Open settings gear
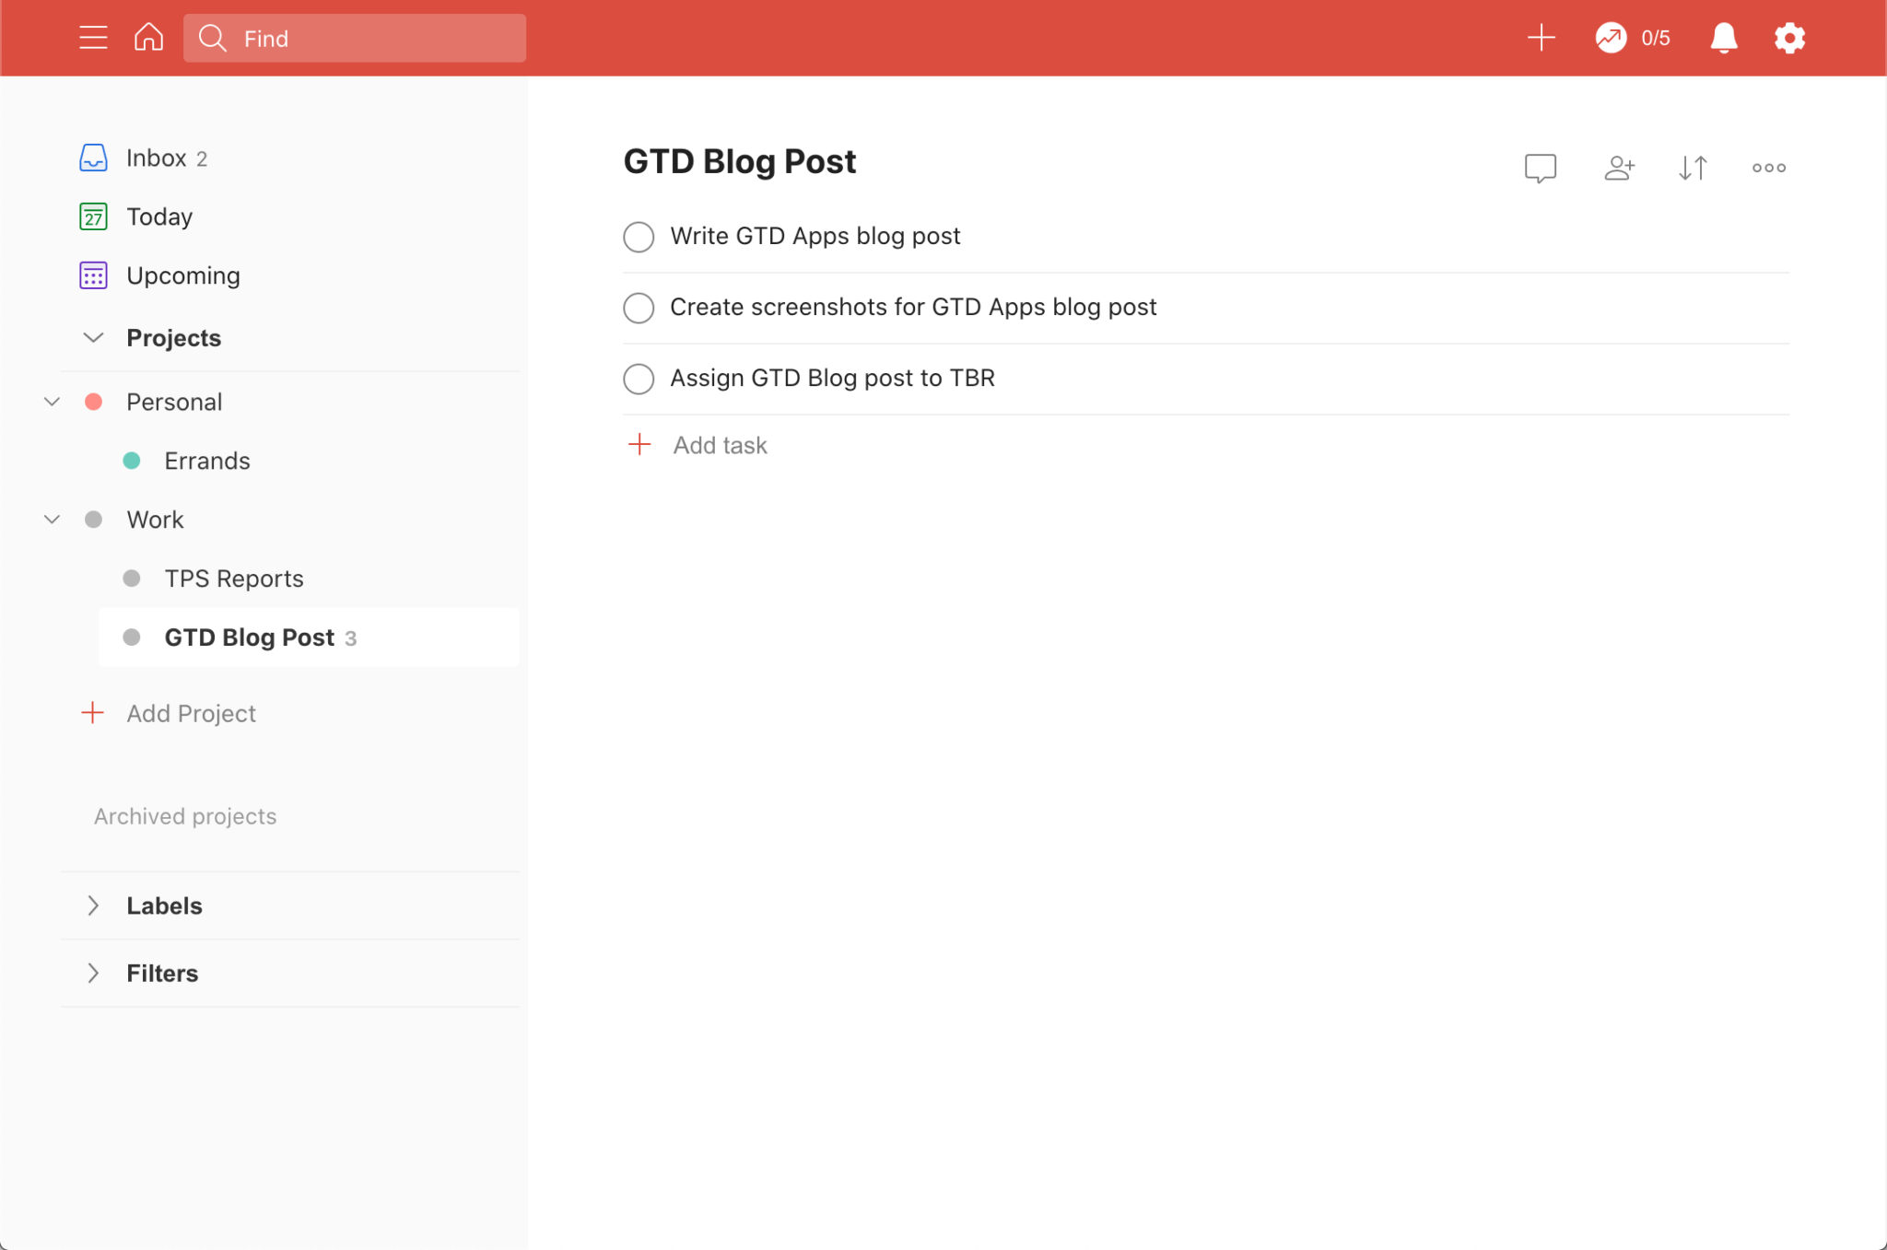1887x1250 pixels. 1789,38
